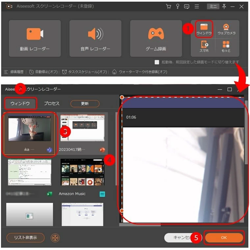Click the Amazon Music app icon badge
250x250 pixels.
click(102, 194)
